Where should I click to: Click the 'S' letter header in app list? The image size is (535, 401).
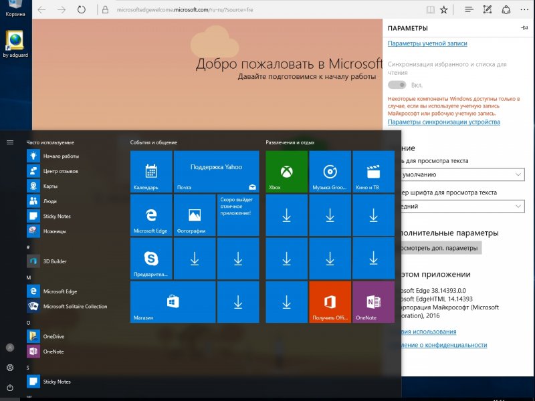pyautogui.click(x=28, y=368)
